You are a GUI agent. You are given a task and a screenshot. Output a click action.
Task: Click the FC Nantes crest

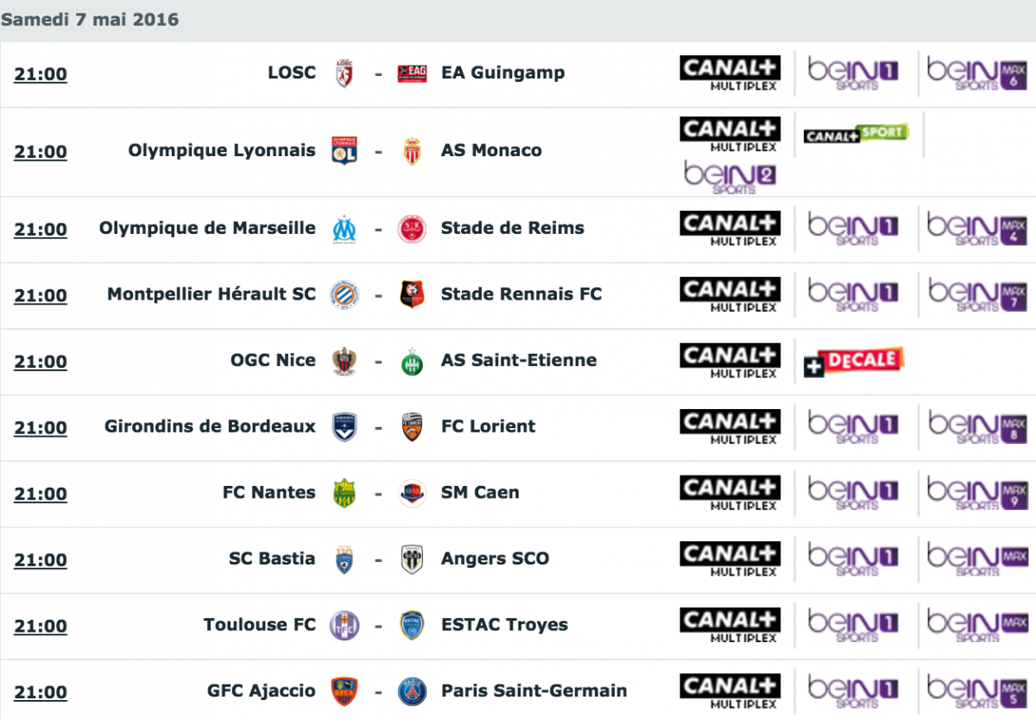tap(344, 494)
